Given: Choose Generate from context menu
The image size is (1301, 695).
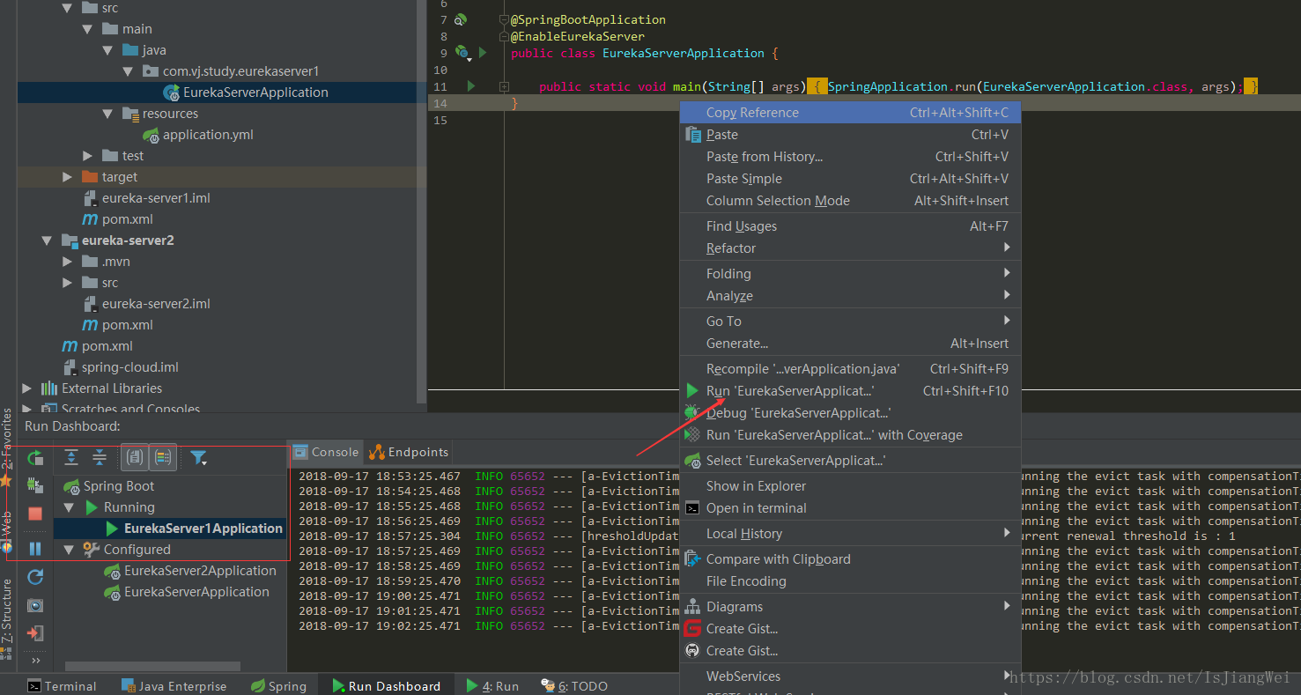Looking at the screenshot, I should [x=851, y=344].
